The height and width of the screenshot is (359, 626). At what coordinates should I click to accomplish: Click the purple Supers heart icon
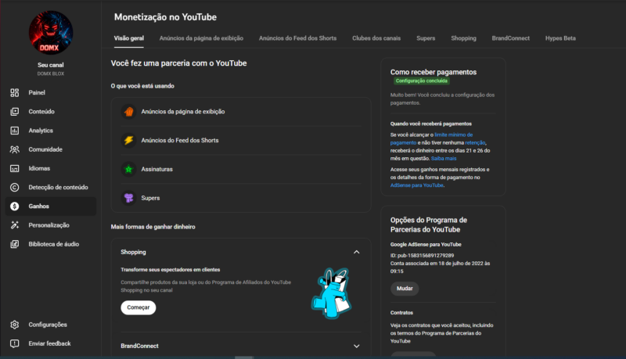pos(128,198)
